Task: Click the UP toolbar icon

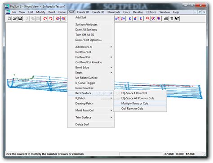Action: point(117,18)
